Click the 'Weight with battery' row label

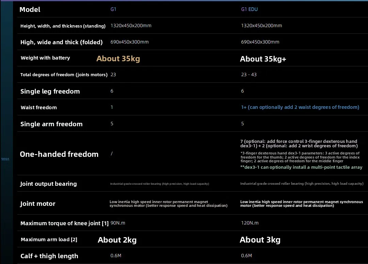(x=45, y=58)
